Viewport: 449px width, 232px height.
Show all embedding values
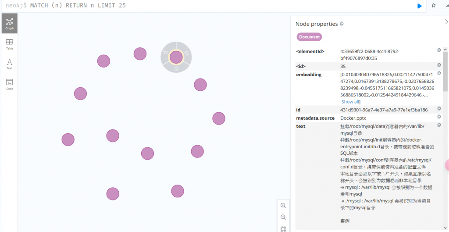(350, 102)
